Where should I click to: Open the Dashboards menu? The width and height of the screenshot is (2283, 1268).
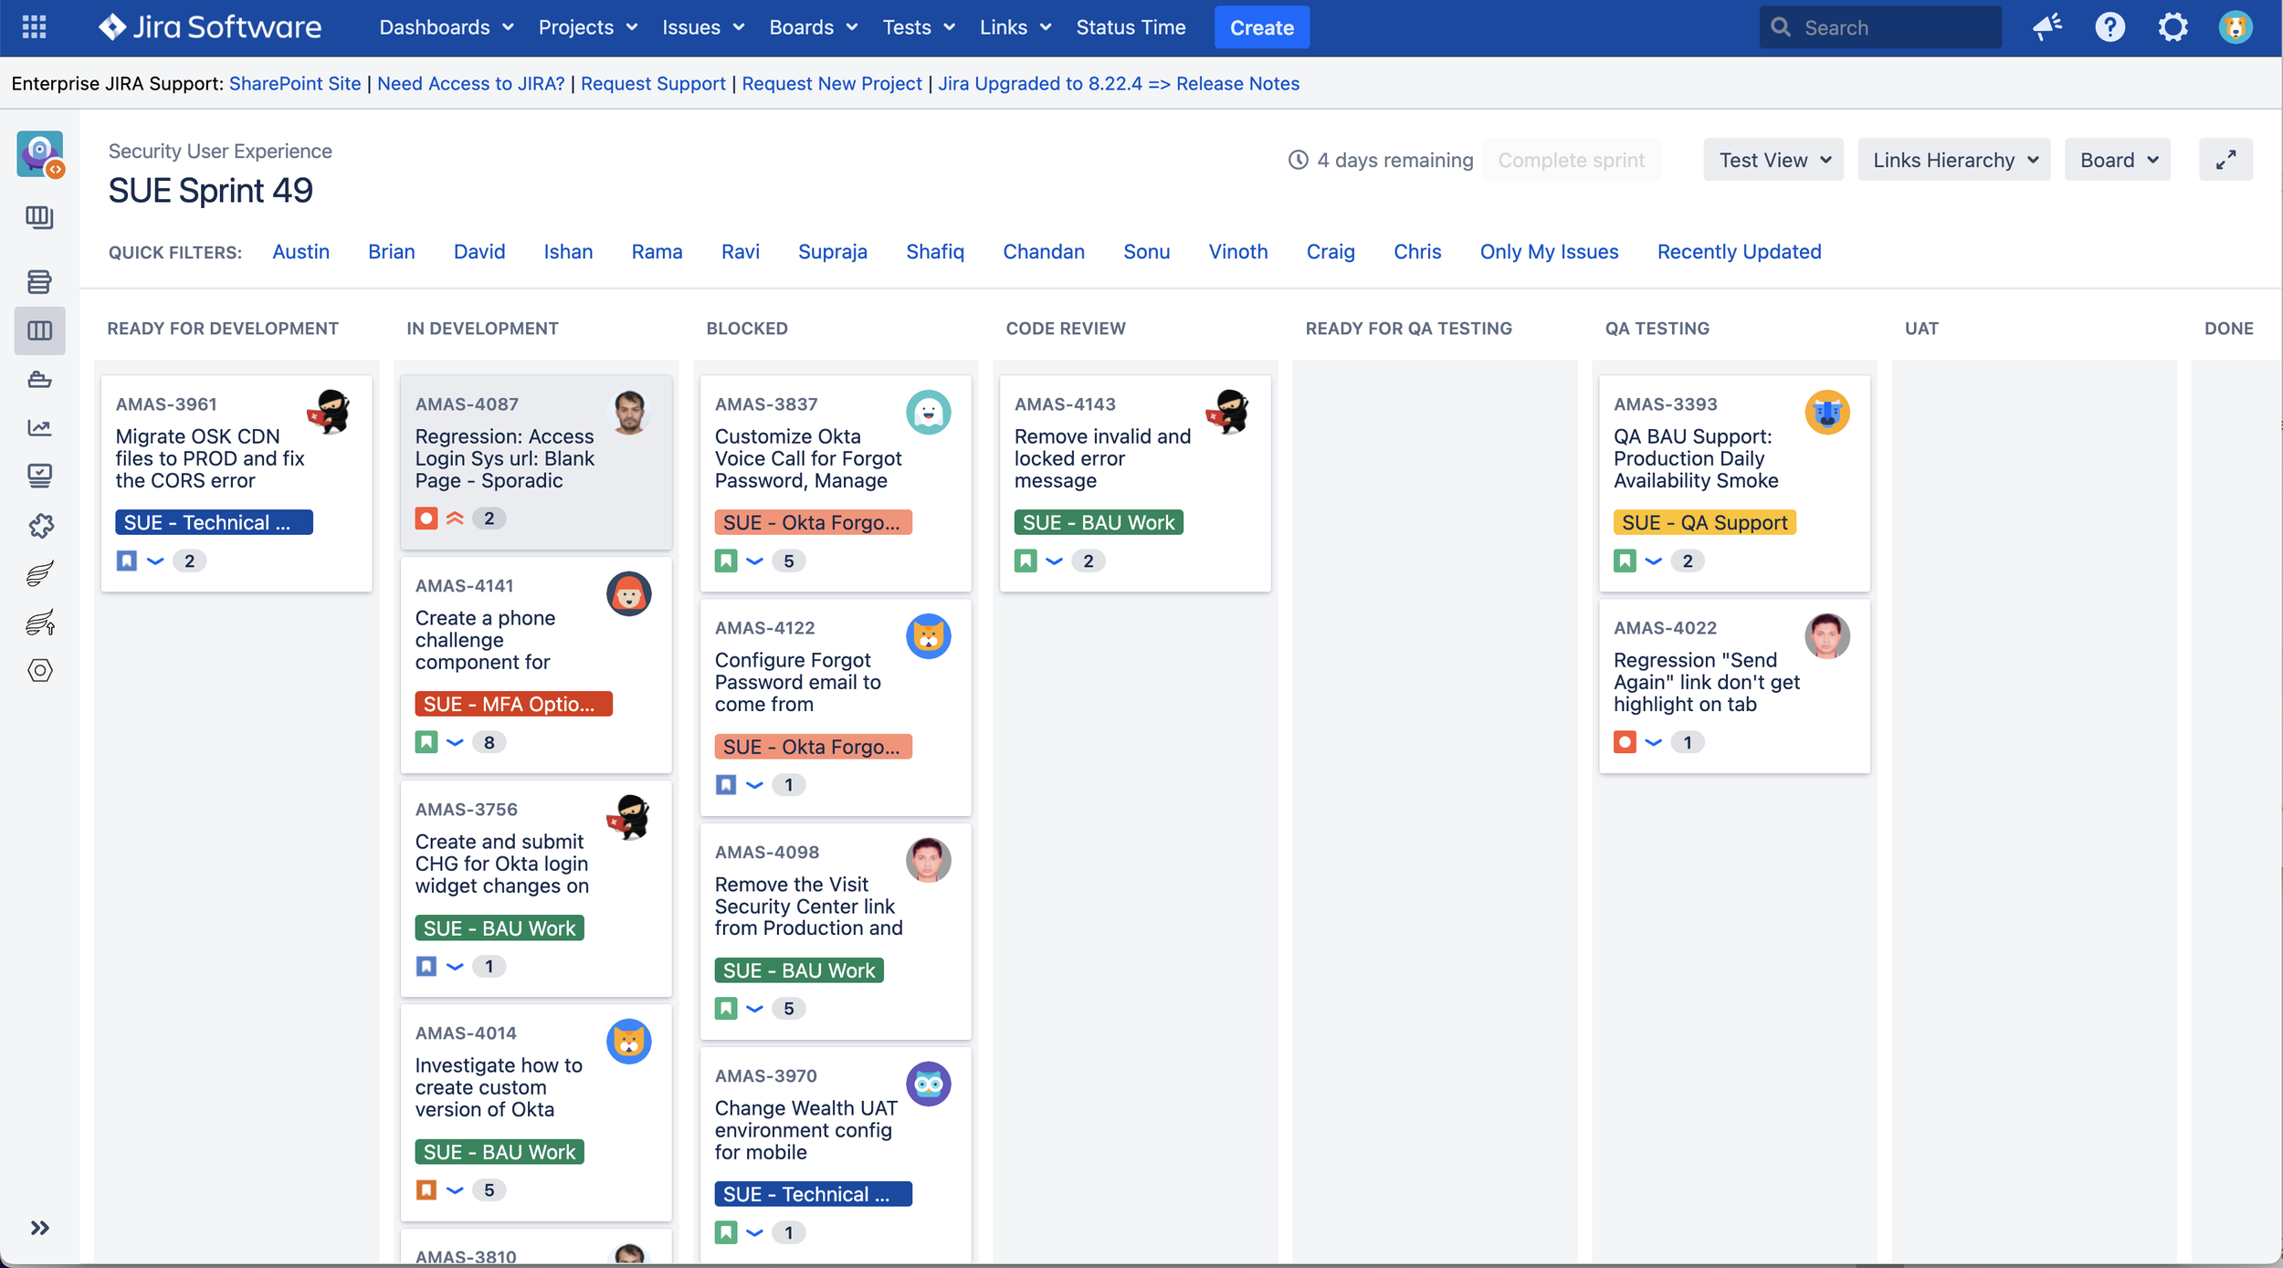(x=446, y=27)
